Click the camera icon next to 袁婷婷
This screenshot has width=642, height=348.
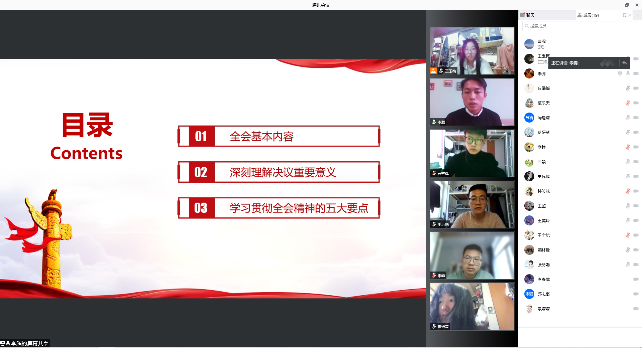coord(636,309)
